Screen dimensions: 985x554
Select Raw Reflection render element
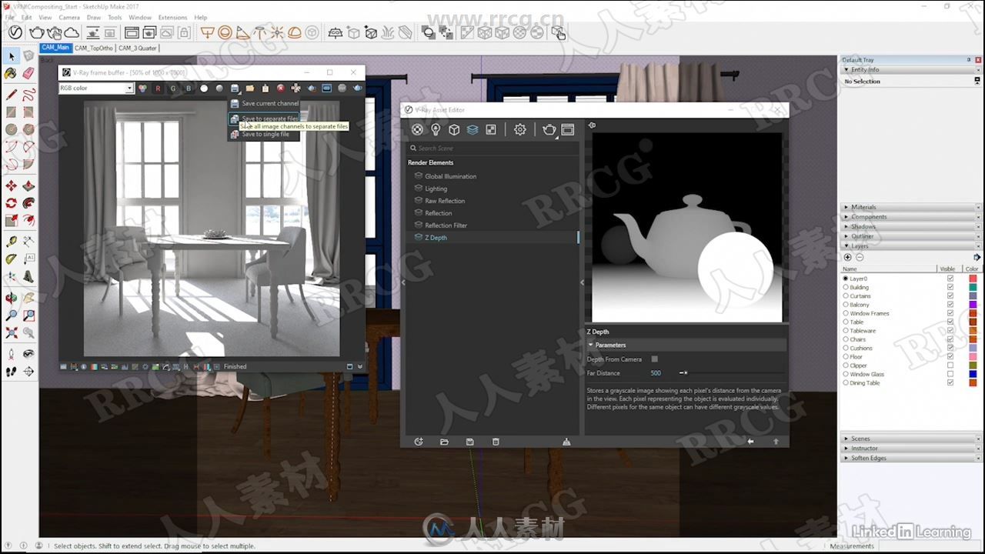coord(445,201)
